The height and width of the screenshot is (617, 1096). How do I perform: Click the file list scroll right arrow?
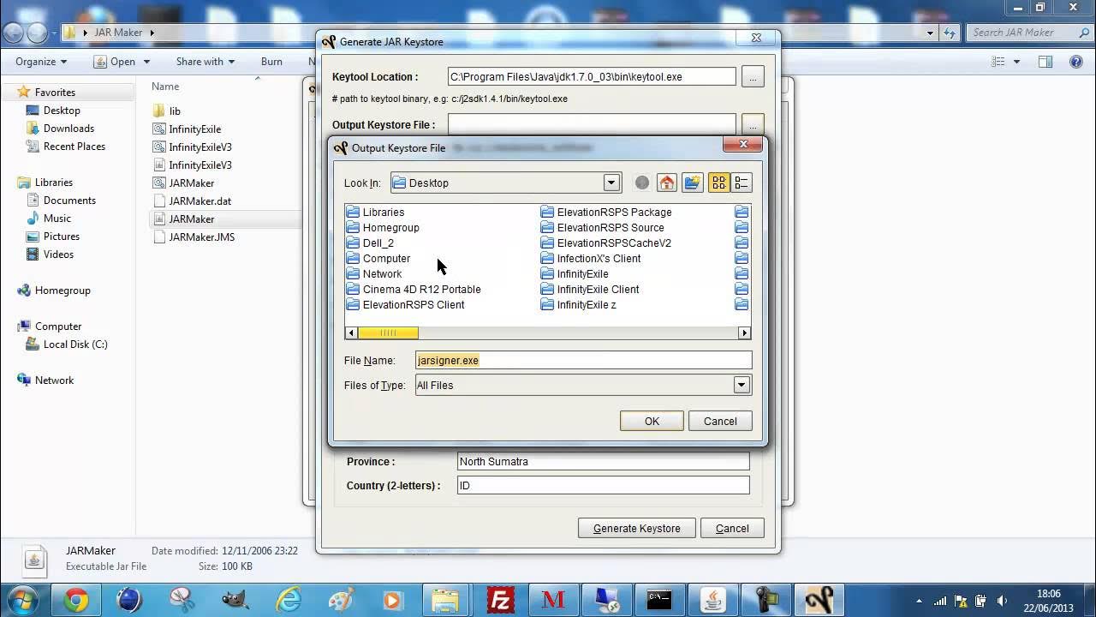point(744,332)
